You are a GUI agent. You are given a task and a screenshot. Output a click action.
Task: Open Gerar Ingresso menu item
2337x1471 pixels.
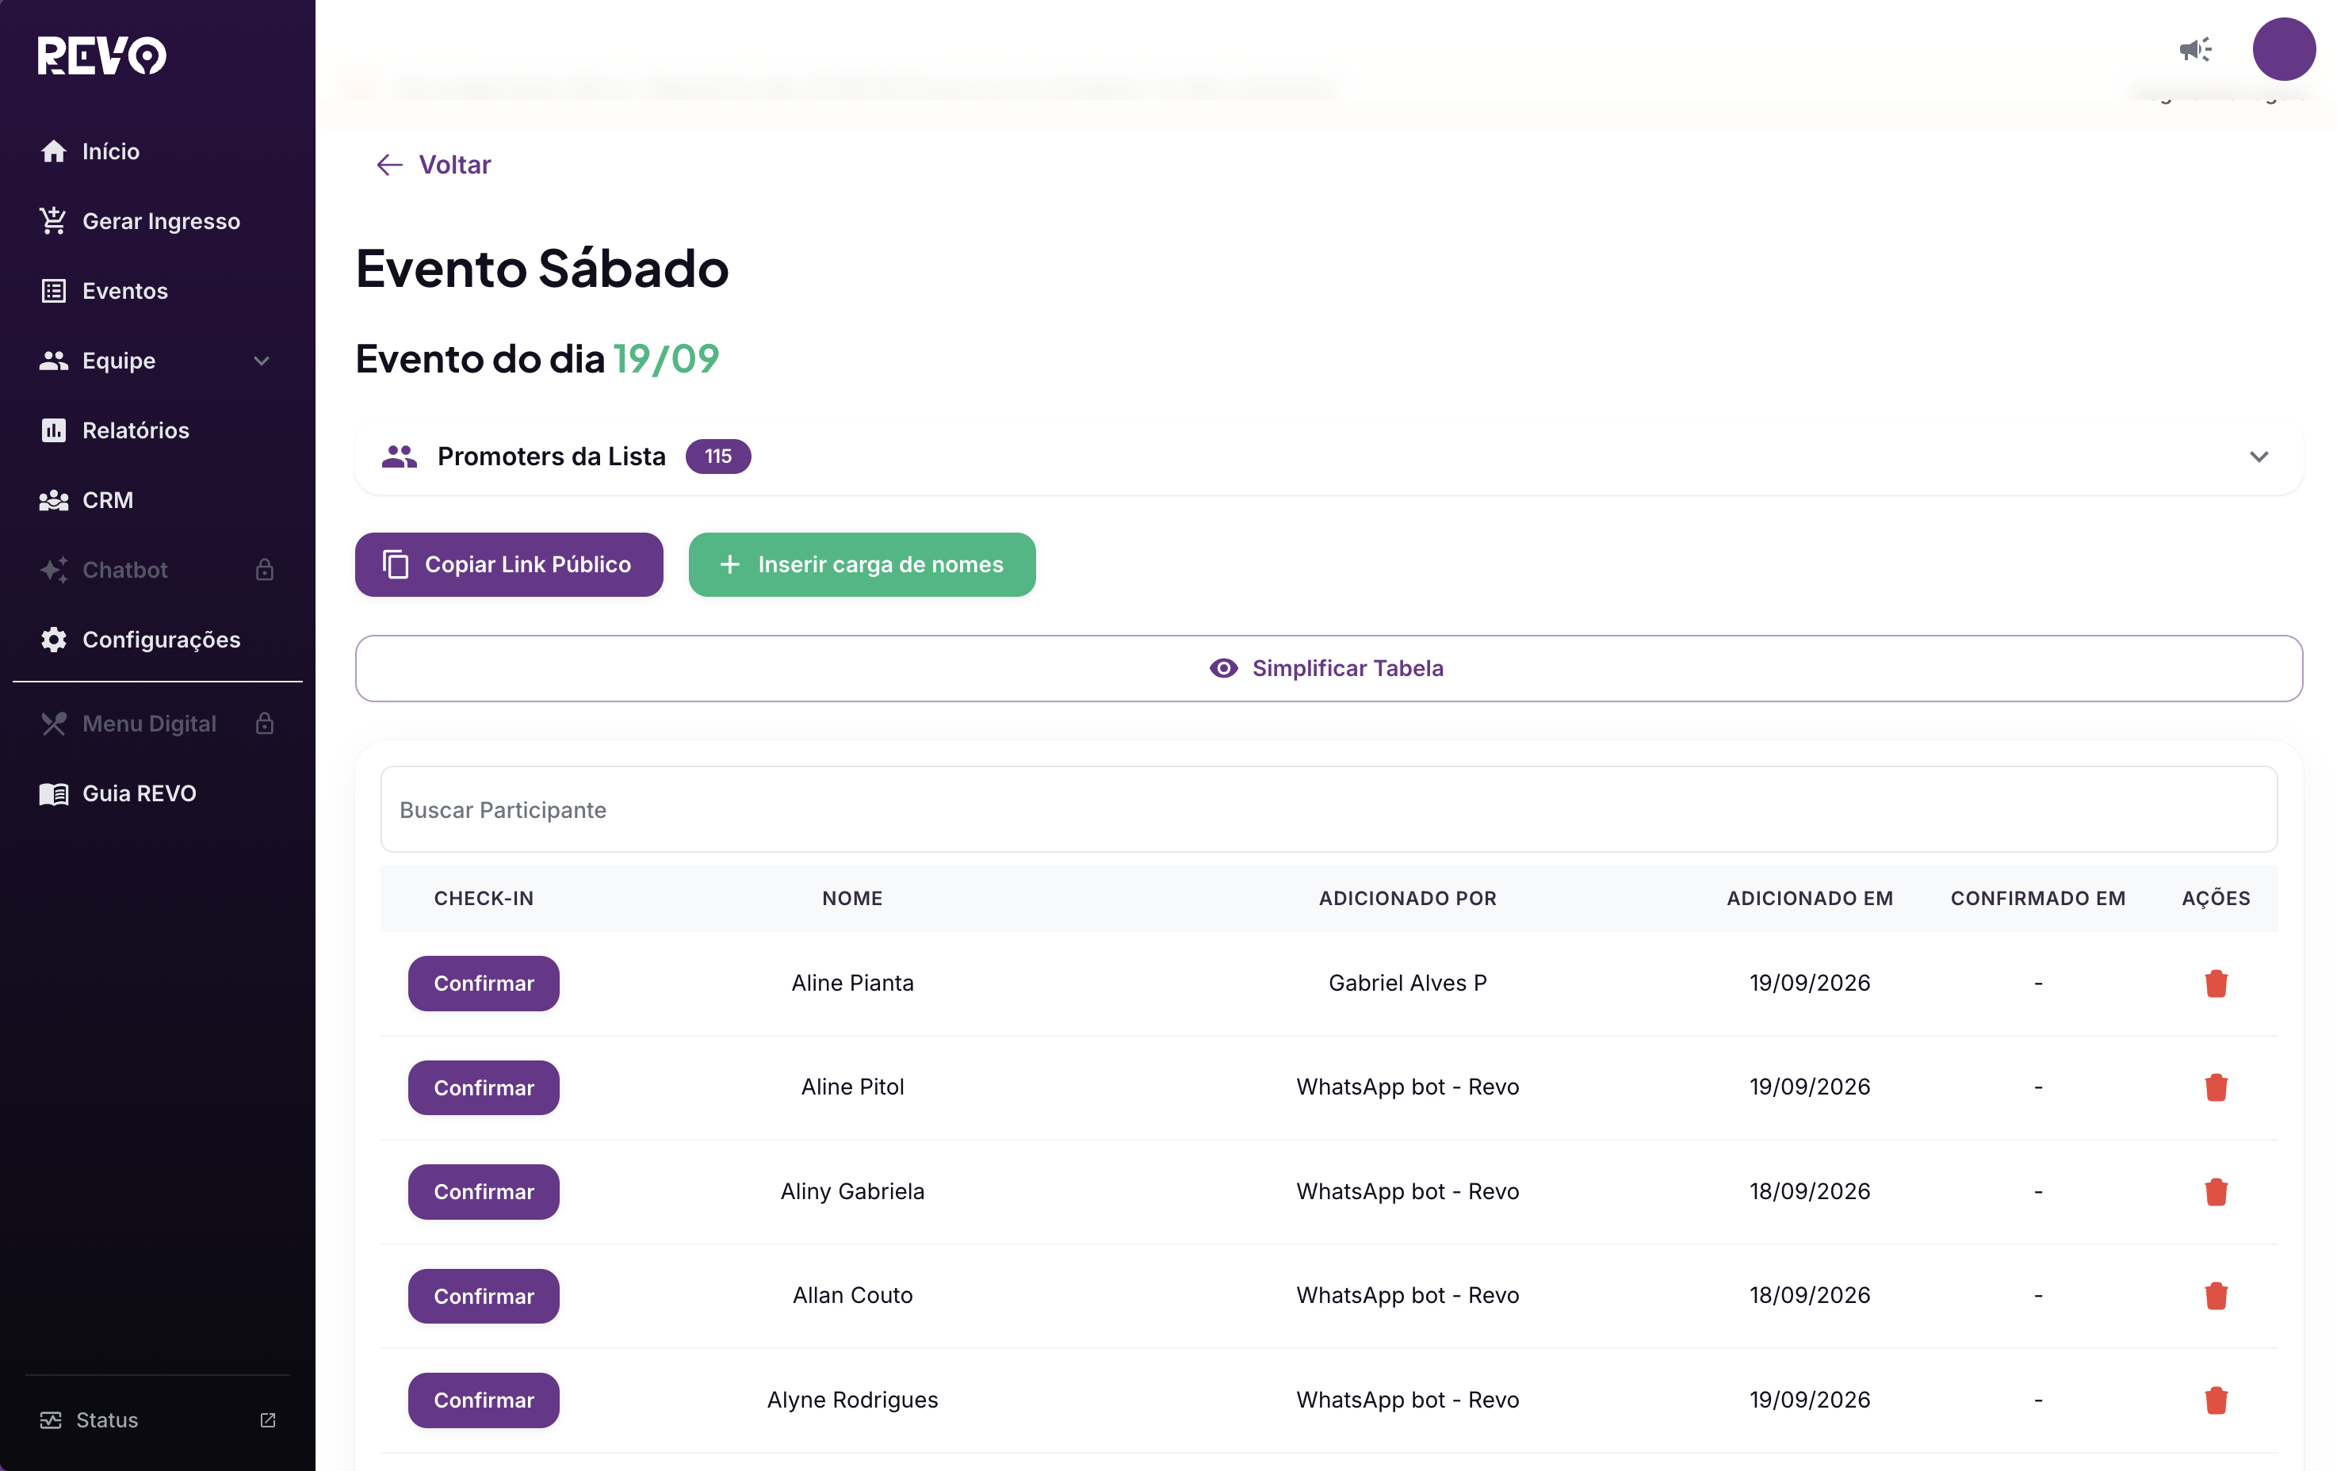tap(157, 221)
